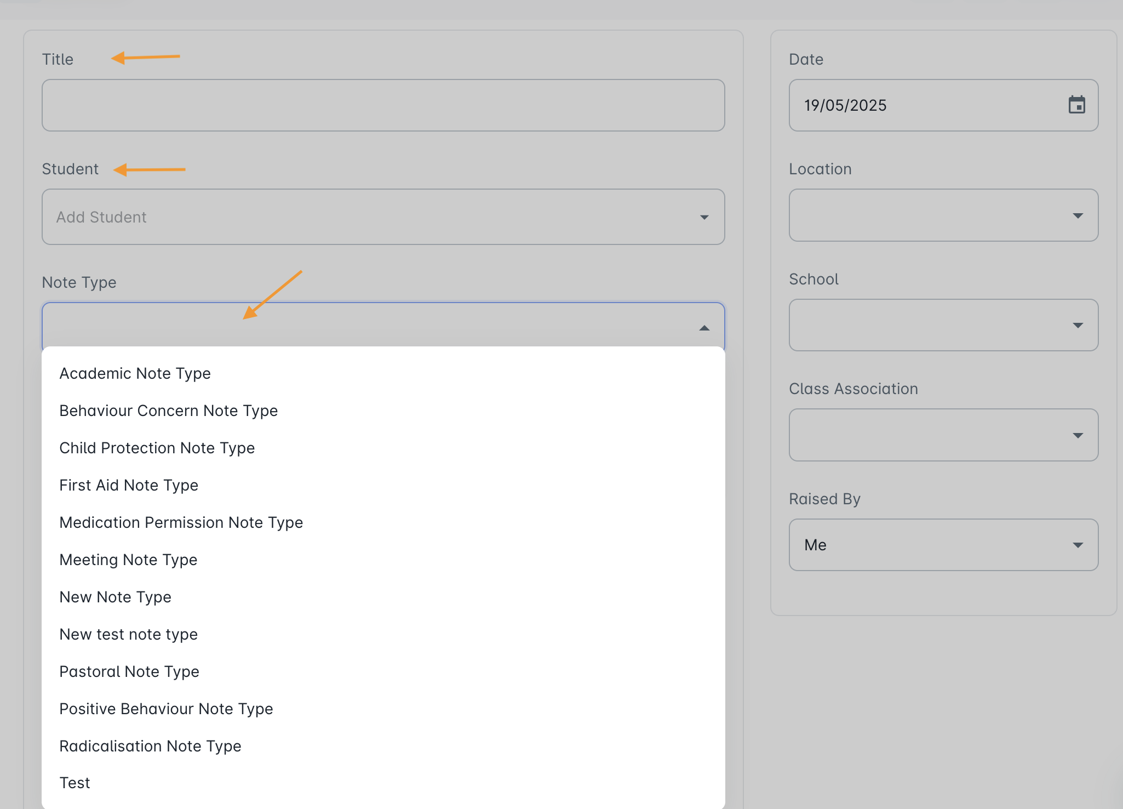Expand the Class Association dropdown
This screenshot has height=809, width=1123.
(943, 435)
